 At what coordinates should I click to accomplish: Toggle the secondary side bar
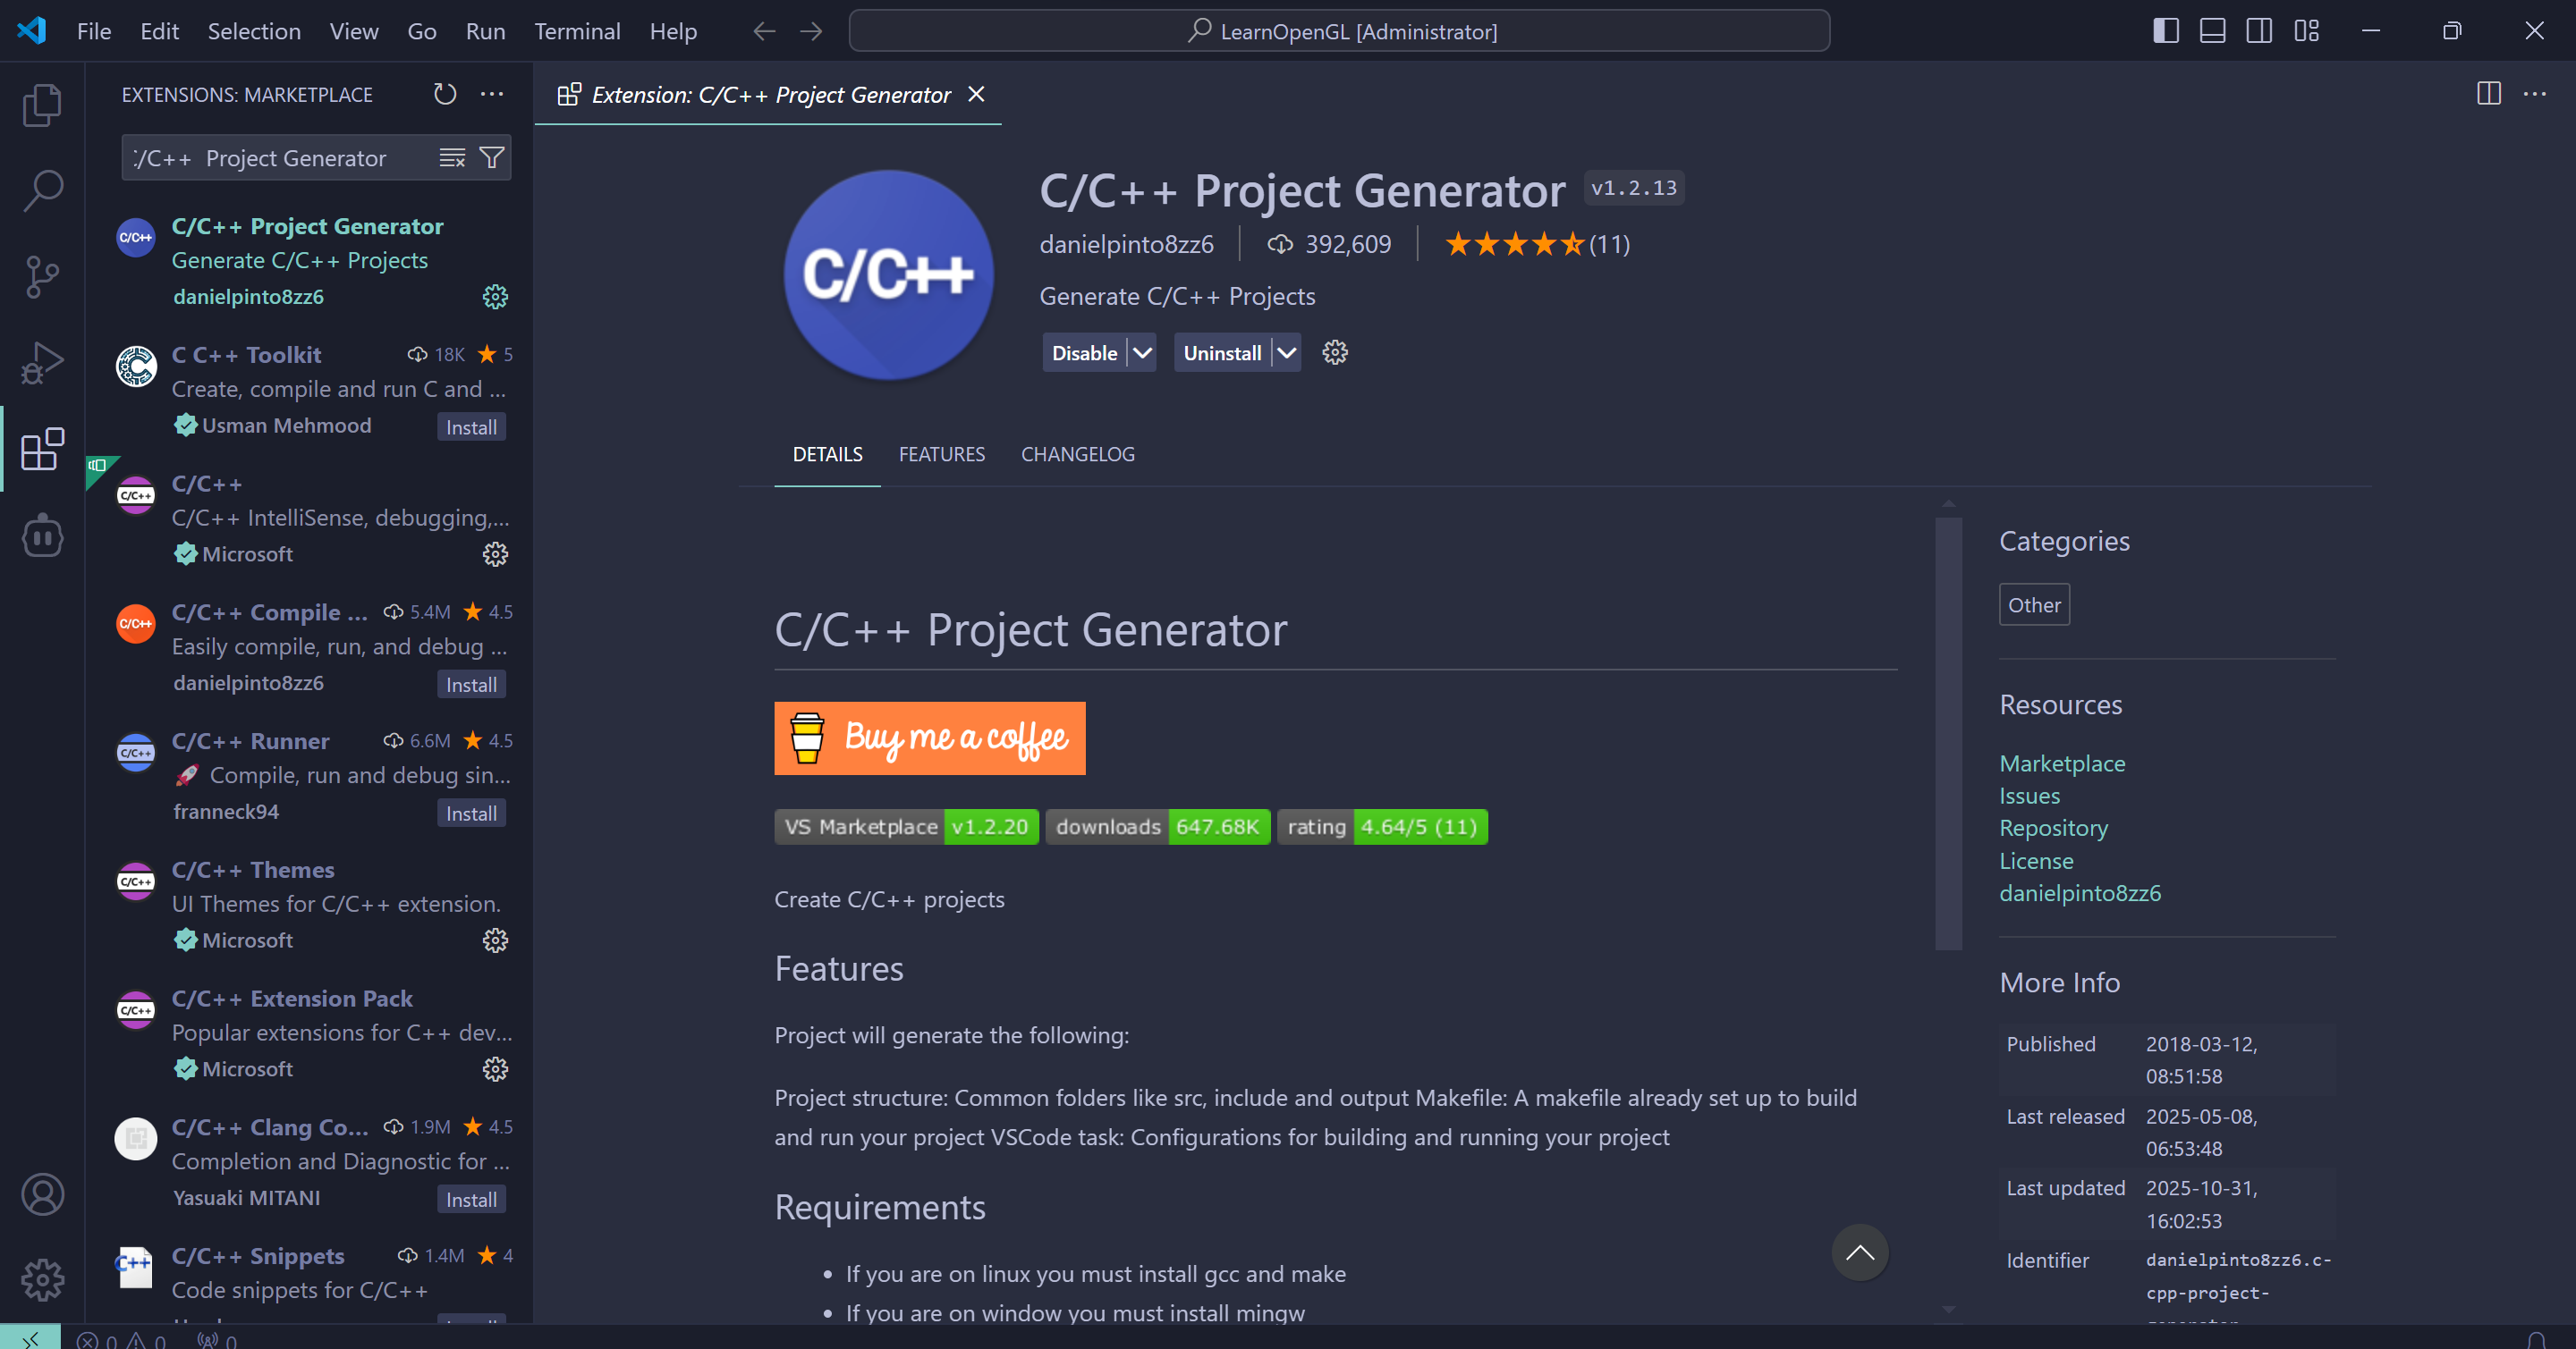pos(2259,31)
